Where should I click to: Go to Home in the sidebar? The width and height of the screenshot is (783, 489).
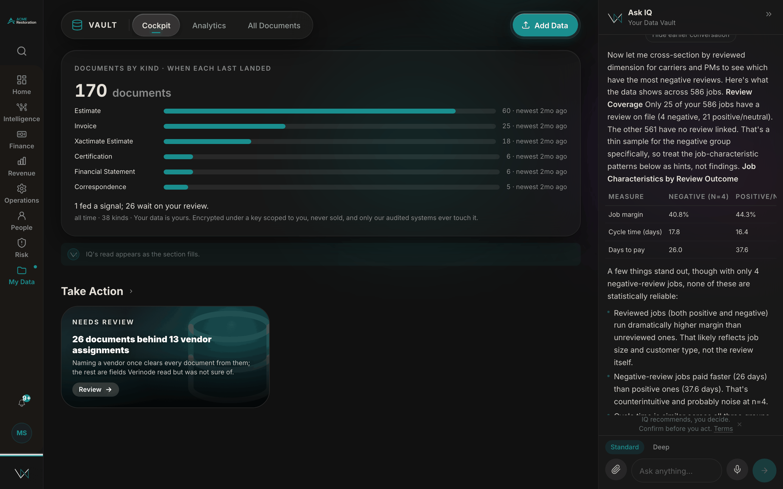[22, 85]
